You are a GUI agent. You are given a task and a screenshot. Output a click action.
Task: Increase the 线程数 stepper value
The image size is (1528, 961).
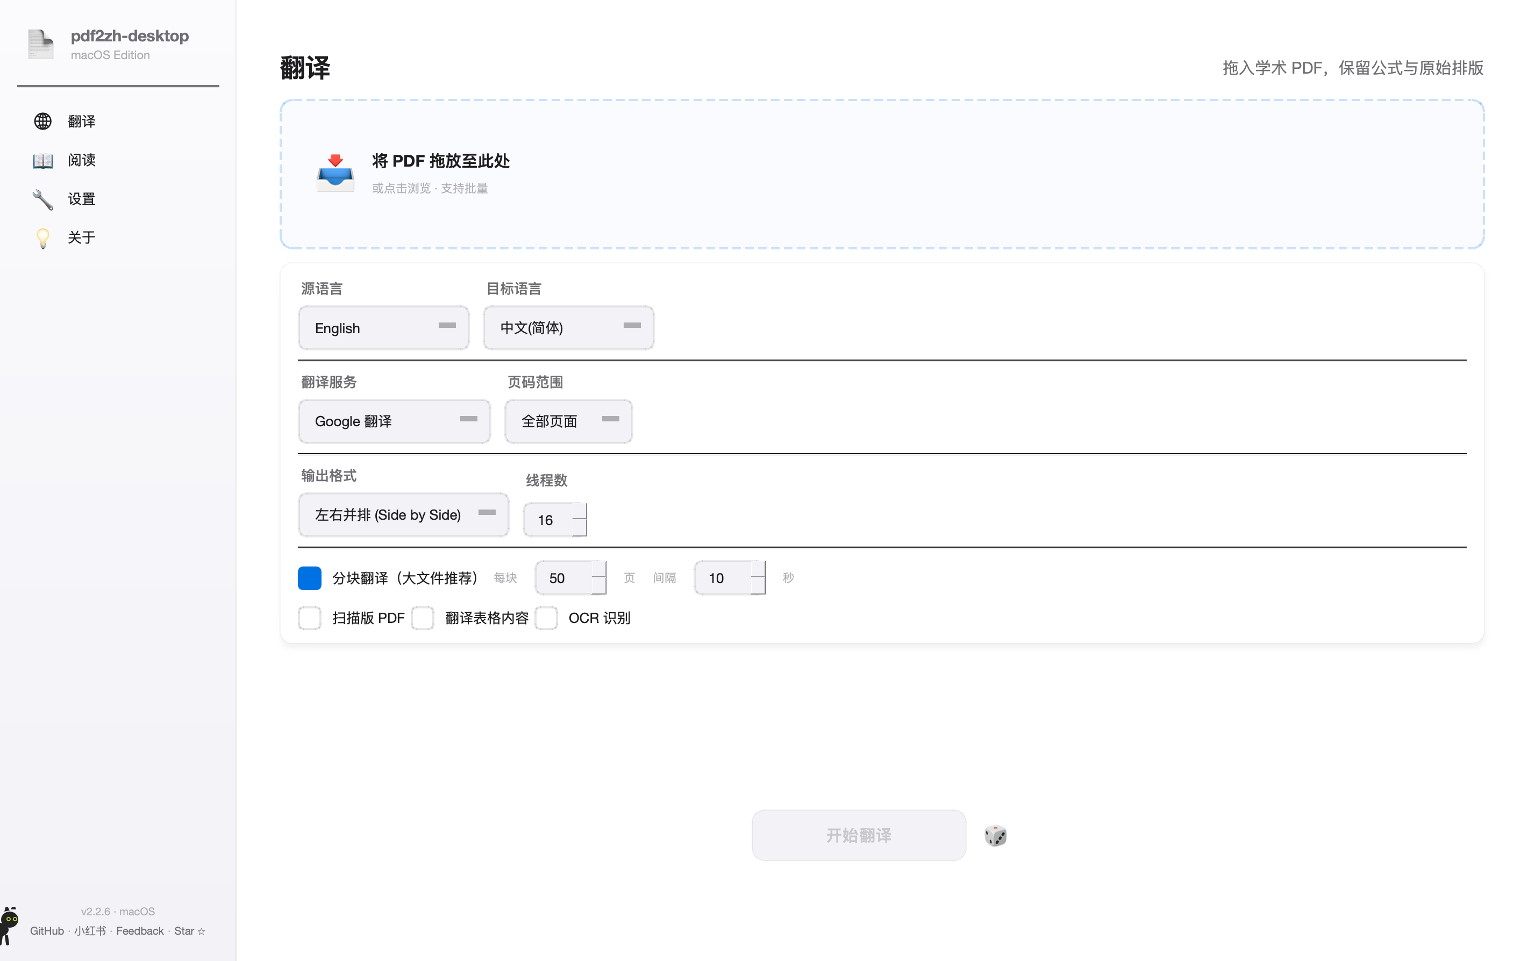pos(580,511)
